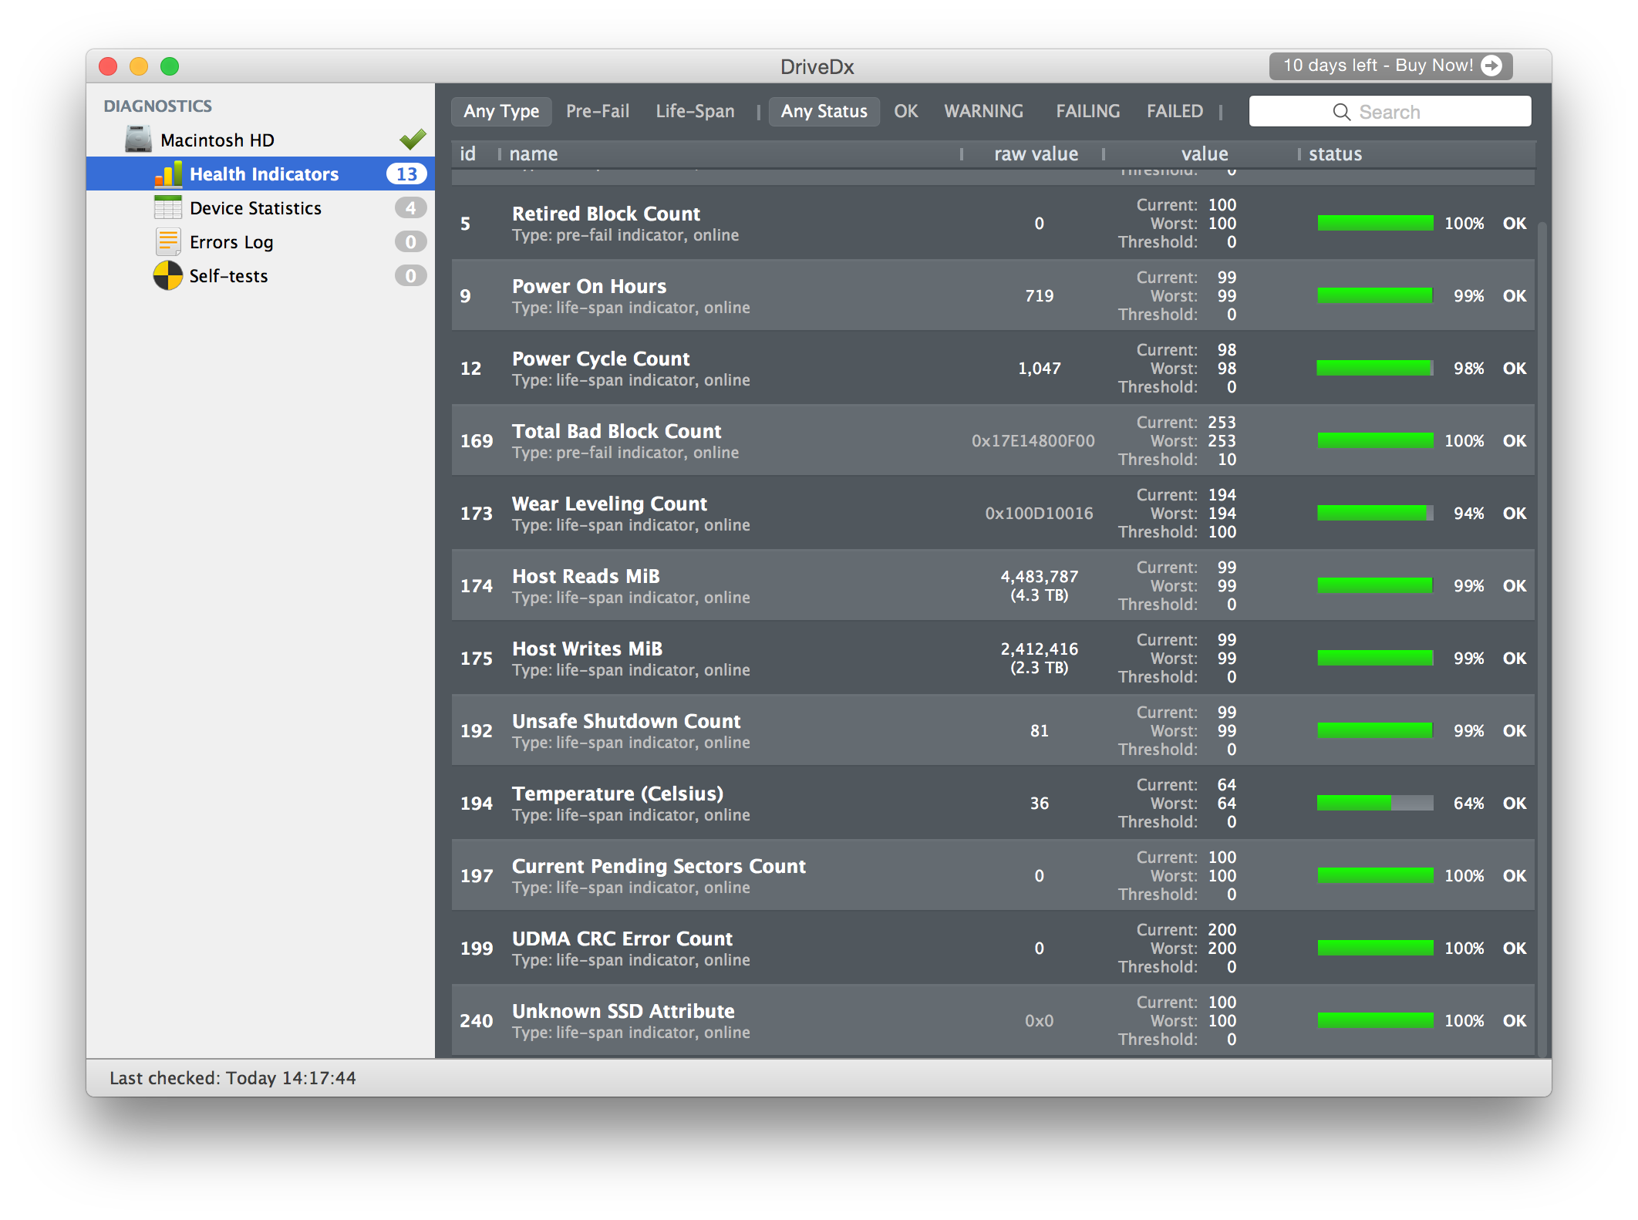
Task: Click the Power Cycle Count 98% bar
Action: pos(1375,368)
